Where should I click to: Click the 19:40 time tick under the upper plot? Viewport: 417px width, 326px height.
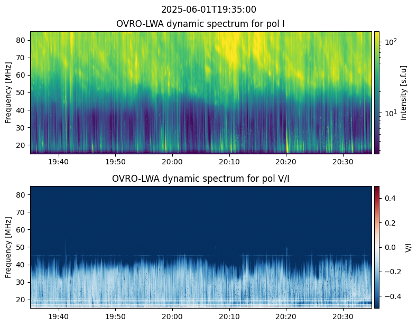click(x=58, y=161)
